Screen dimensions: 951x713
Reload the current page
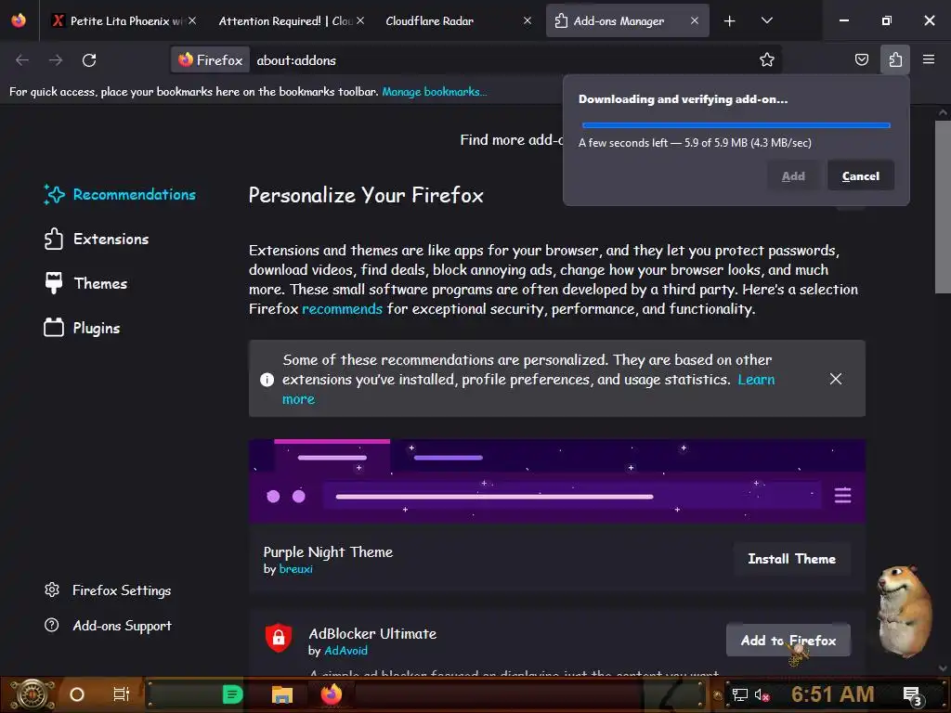coord(89,60)
